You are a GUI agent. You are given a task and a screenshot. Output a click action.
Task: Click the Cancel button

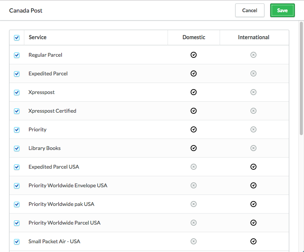(x=250, y=10)
